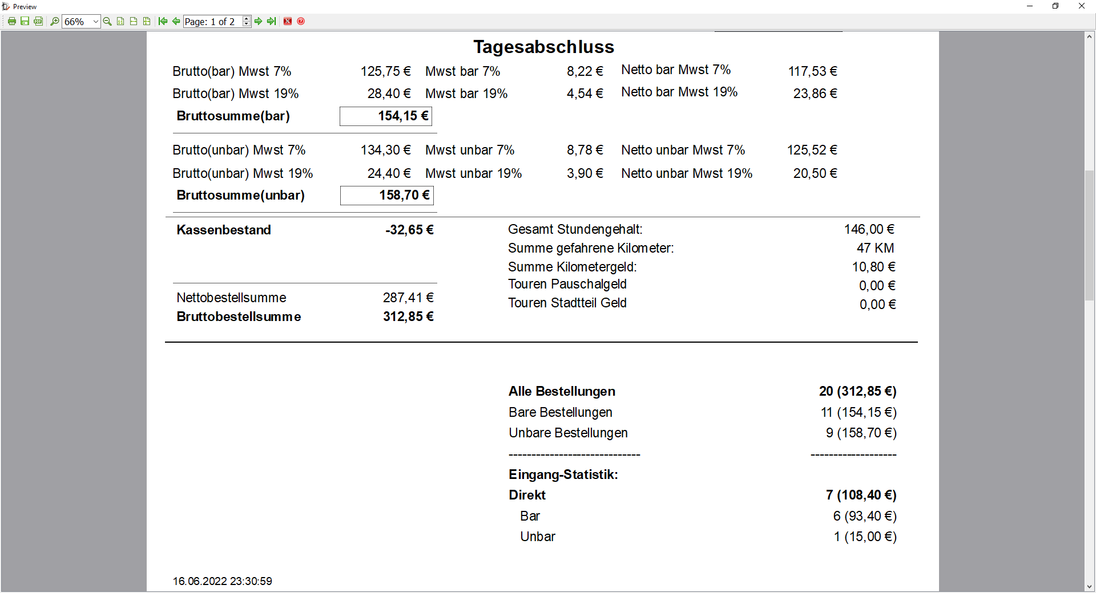The height and width of the screenshot is (593, 1096).
Task: Click the 47 KM kilometer value
Action: [875, 248]
